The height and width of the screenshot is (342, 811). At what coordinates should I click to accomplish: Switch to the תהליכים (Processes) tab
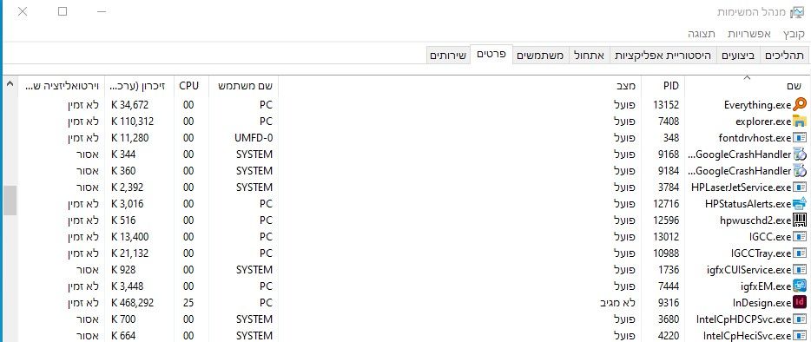pyautogui.click(x=785, y=56)
